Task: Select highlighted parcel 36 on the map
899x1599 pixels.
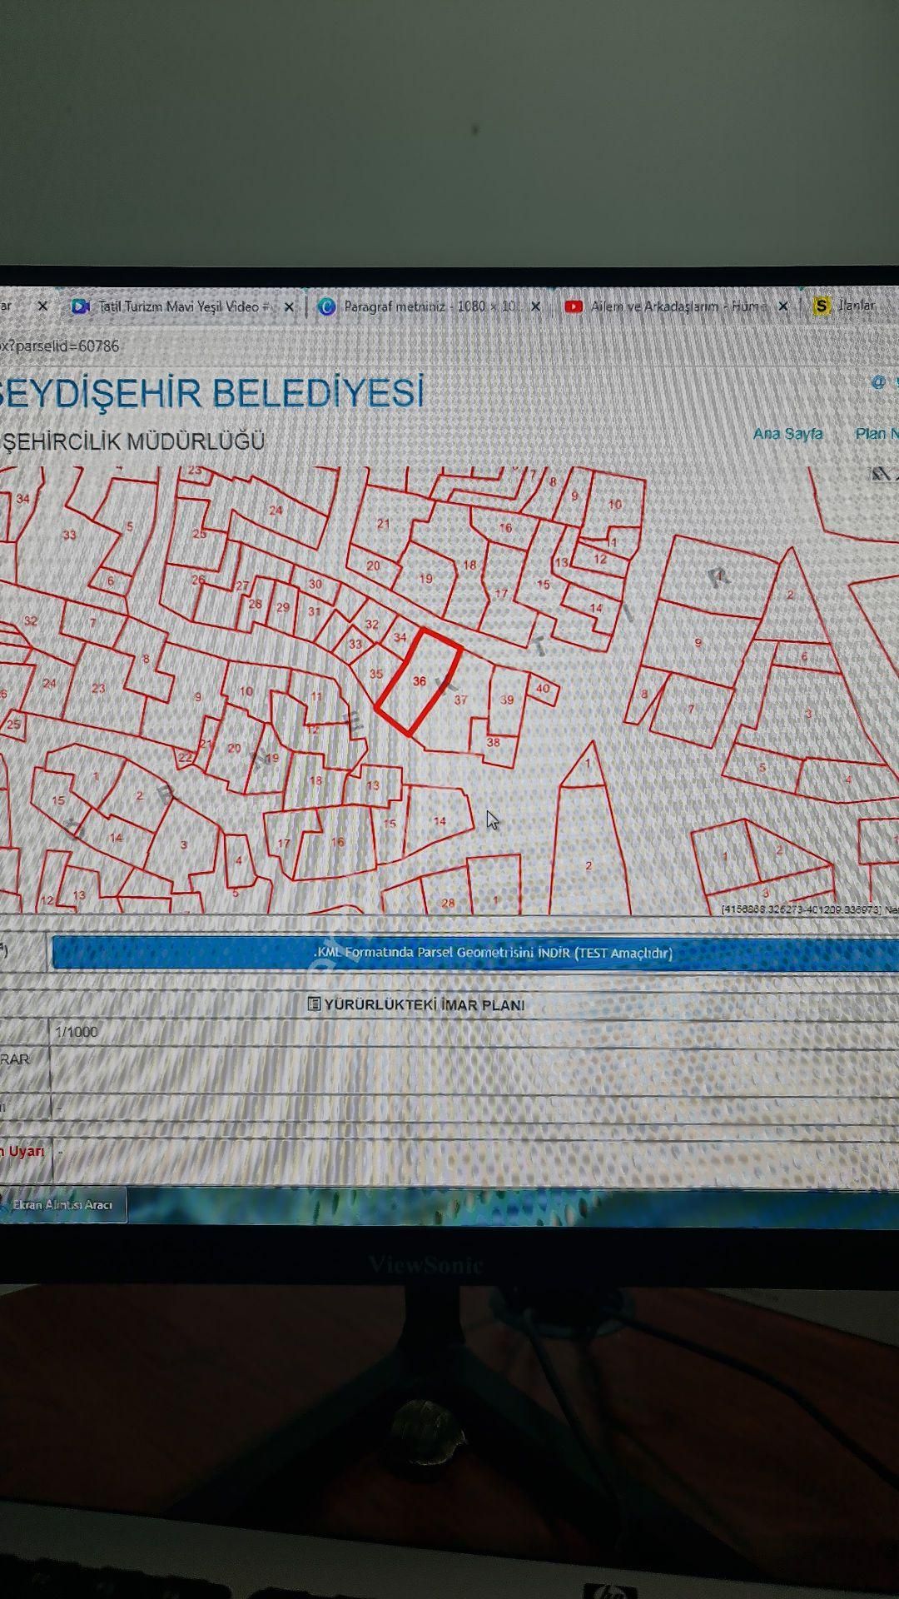Action: tap(419, 681)
